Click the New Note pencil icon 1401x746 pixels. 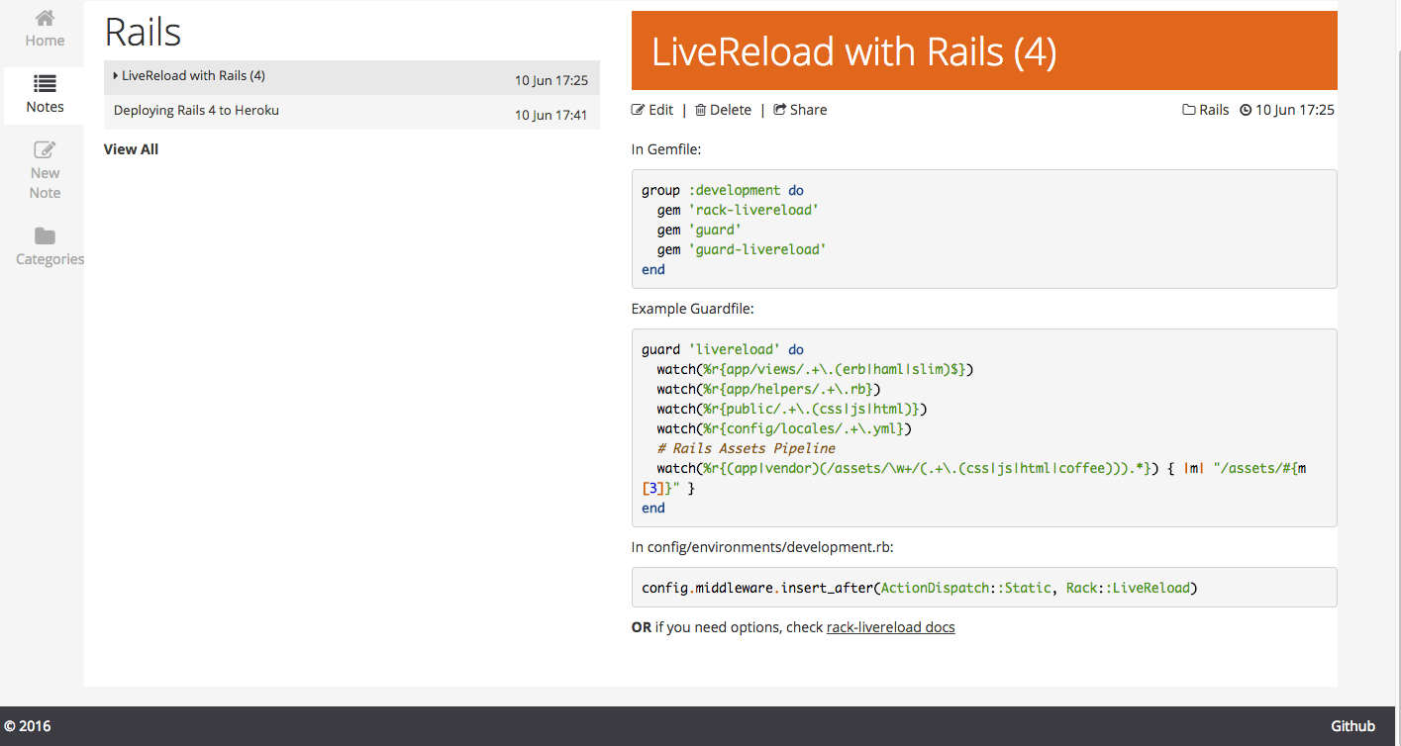(x=45, y=150)
